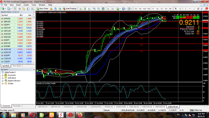Open the Insert menu

(x=19, y=5)
